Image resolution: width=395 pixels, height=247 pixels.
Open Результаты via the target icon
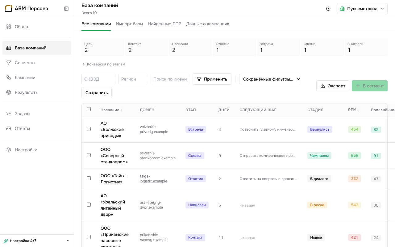(x=37, y=92)
